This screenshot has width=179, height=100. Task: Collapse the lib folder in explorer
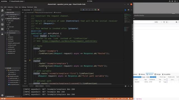point(8,29)
